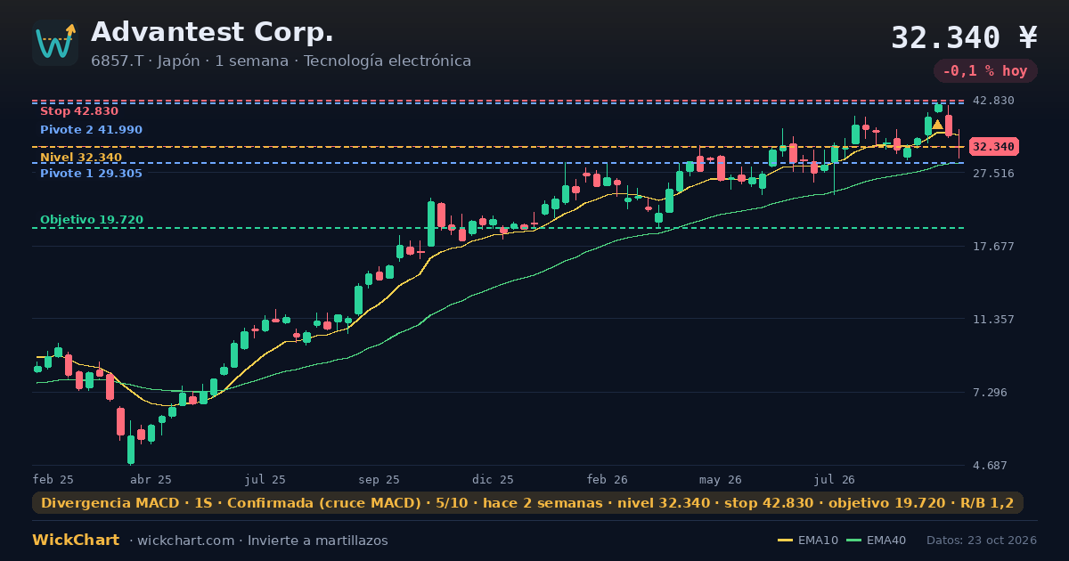Click the "-0,1 % hoy" change badge

coord(985,71)
